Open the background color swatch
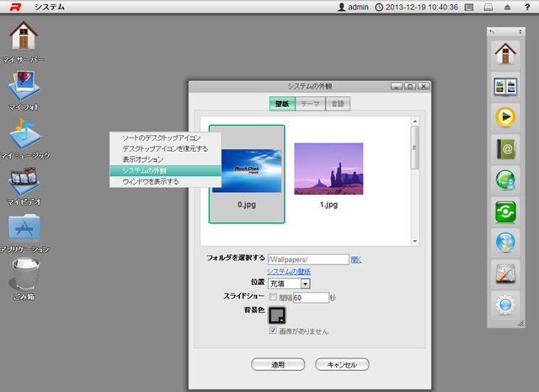Screen dimensions: 539x392 tap(277, 315)
